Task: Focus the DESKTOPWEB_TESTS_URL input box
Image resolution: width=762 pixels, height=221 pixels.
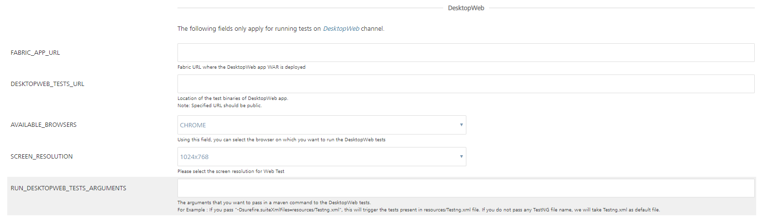Action: click(x=465, y=84)
